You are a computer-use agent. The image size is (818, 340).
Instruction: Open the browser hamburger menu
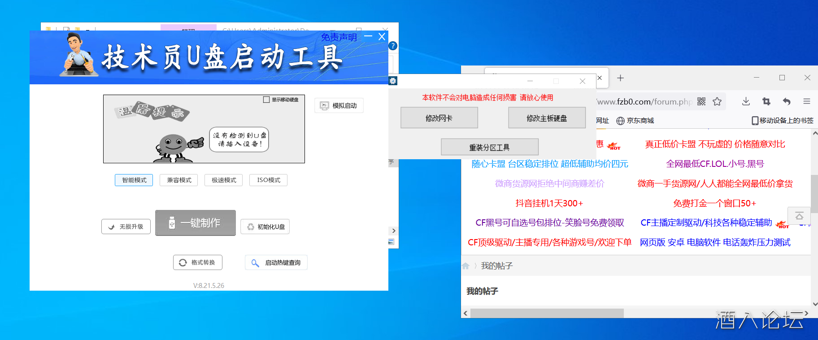tap(807, 101)
